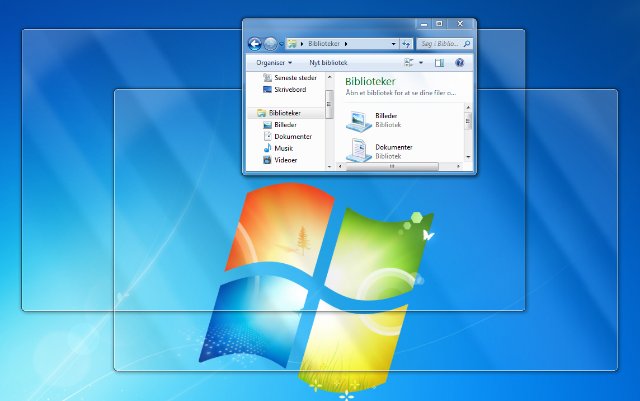Open Musik in the navigation tree

[x=284, y=148]
